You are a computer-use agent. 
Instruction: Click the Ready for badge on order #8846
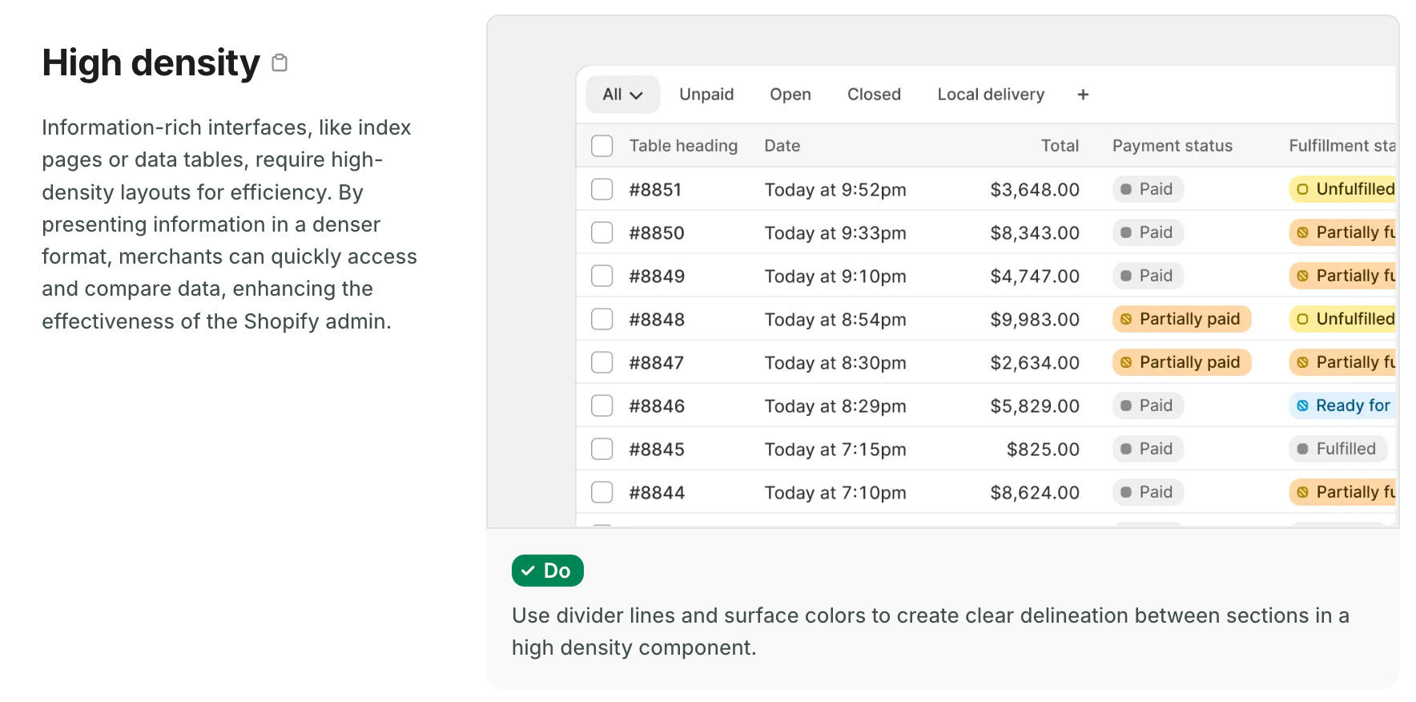coord(1342,405)
